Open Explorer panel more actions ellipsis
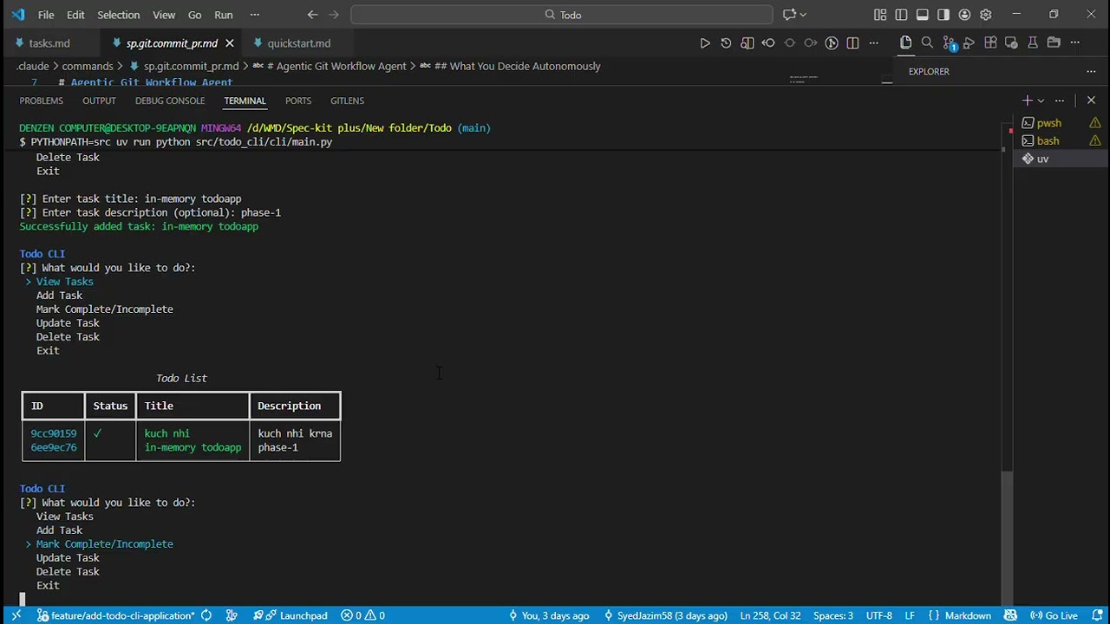 tap(1091, 71)
